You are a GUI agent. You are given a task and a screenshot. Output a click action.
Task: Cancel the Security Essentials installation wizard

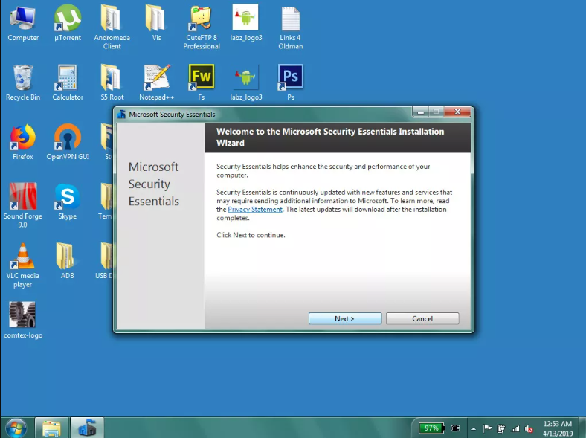tap(422, 319)
